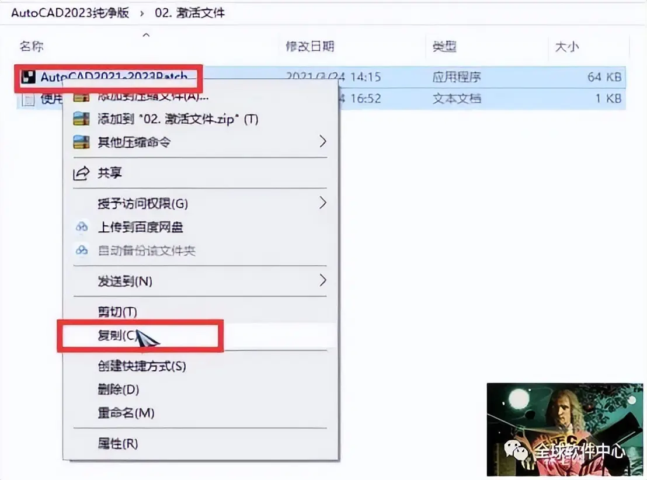
Task: Go to AutoCAD2023纯净版 in the breadcrumb path
Action: [x=70, y=13]
